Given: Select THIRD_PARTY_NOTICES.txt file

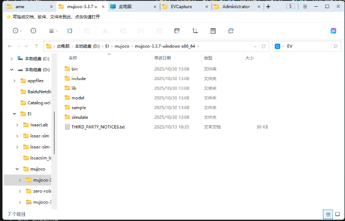Looking at the screenshot, I should (98, 127).
